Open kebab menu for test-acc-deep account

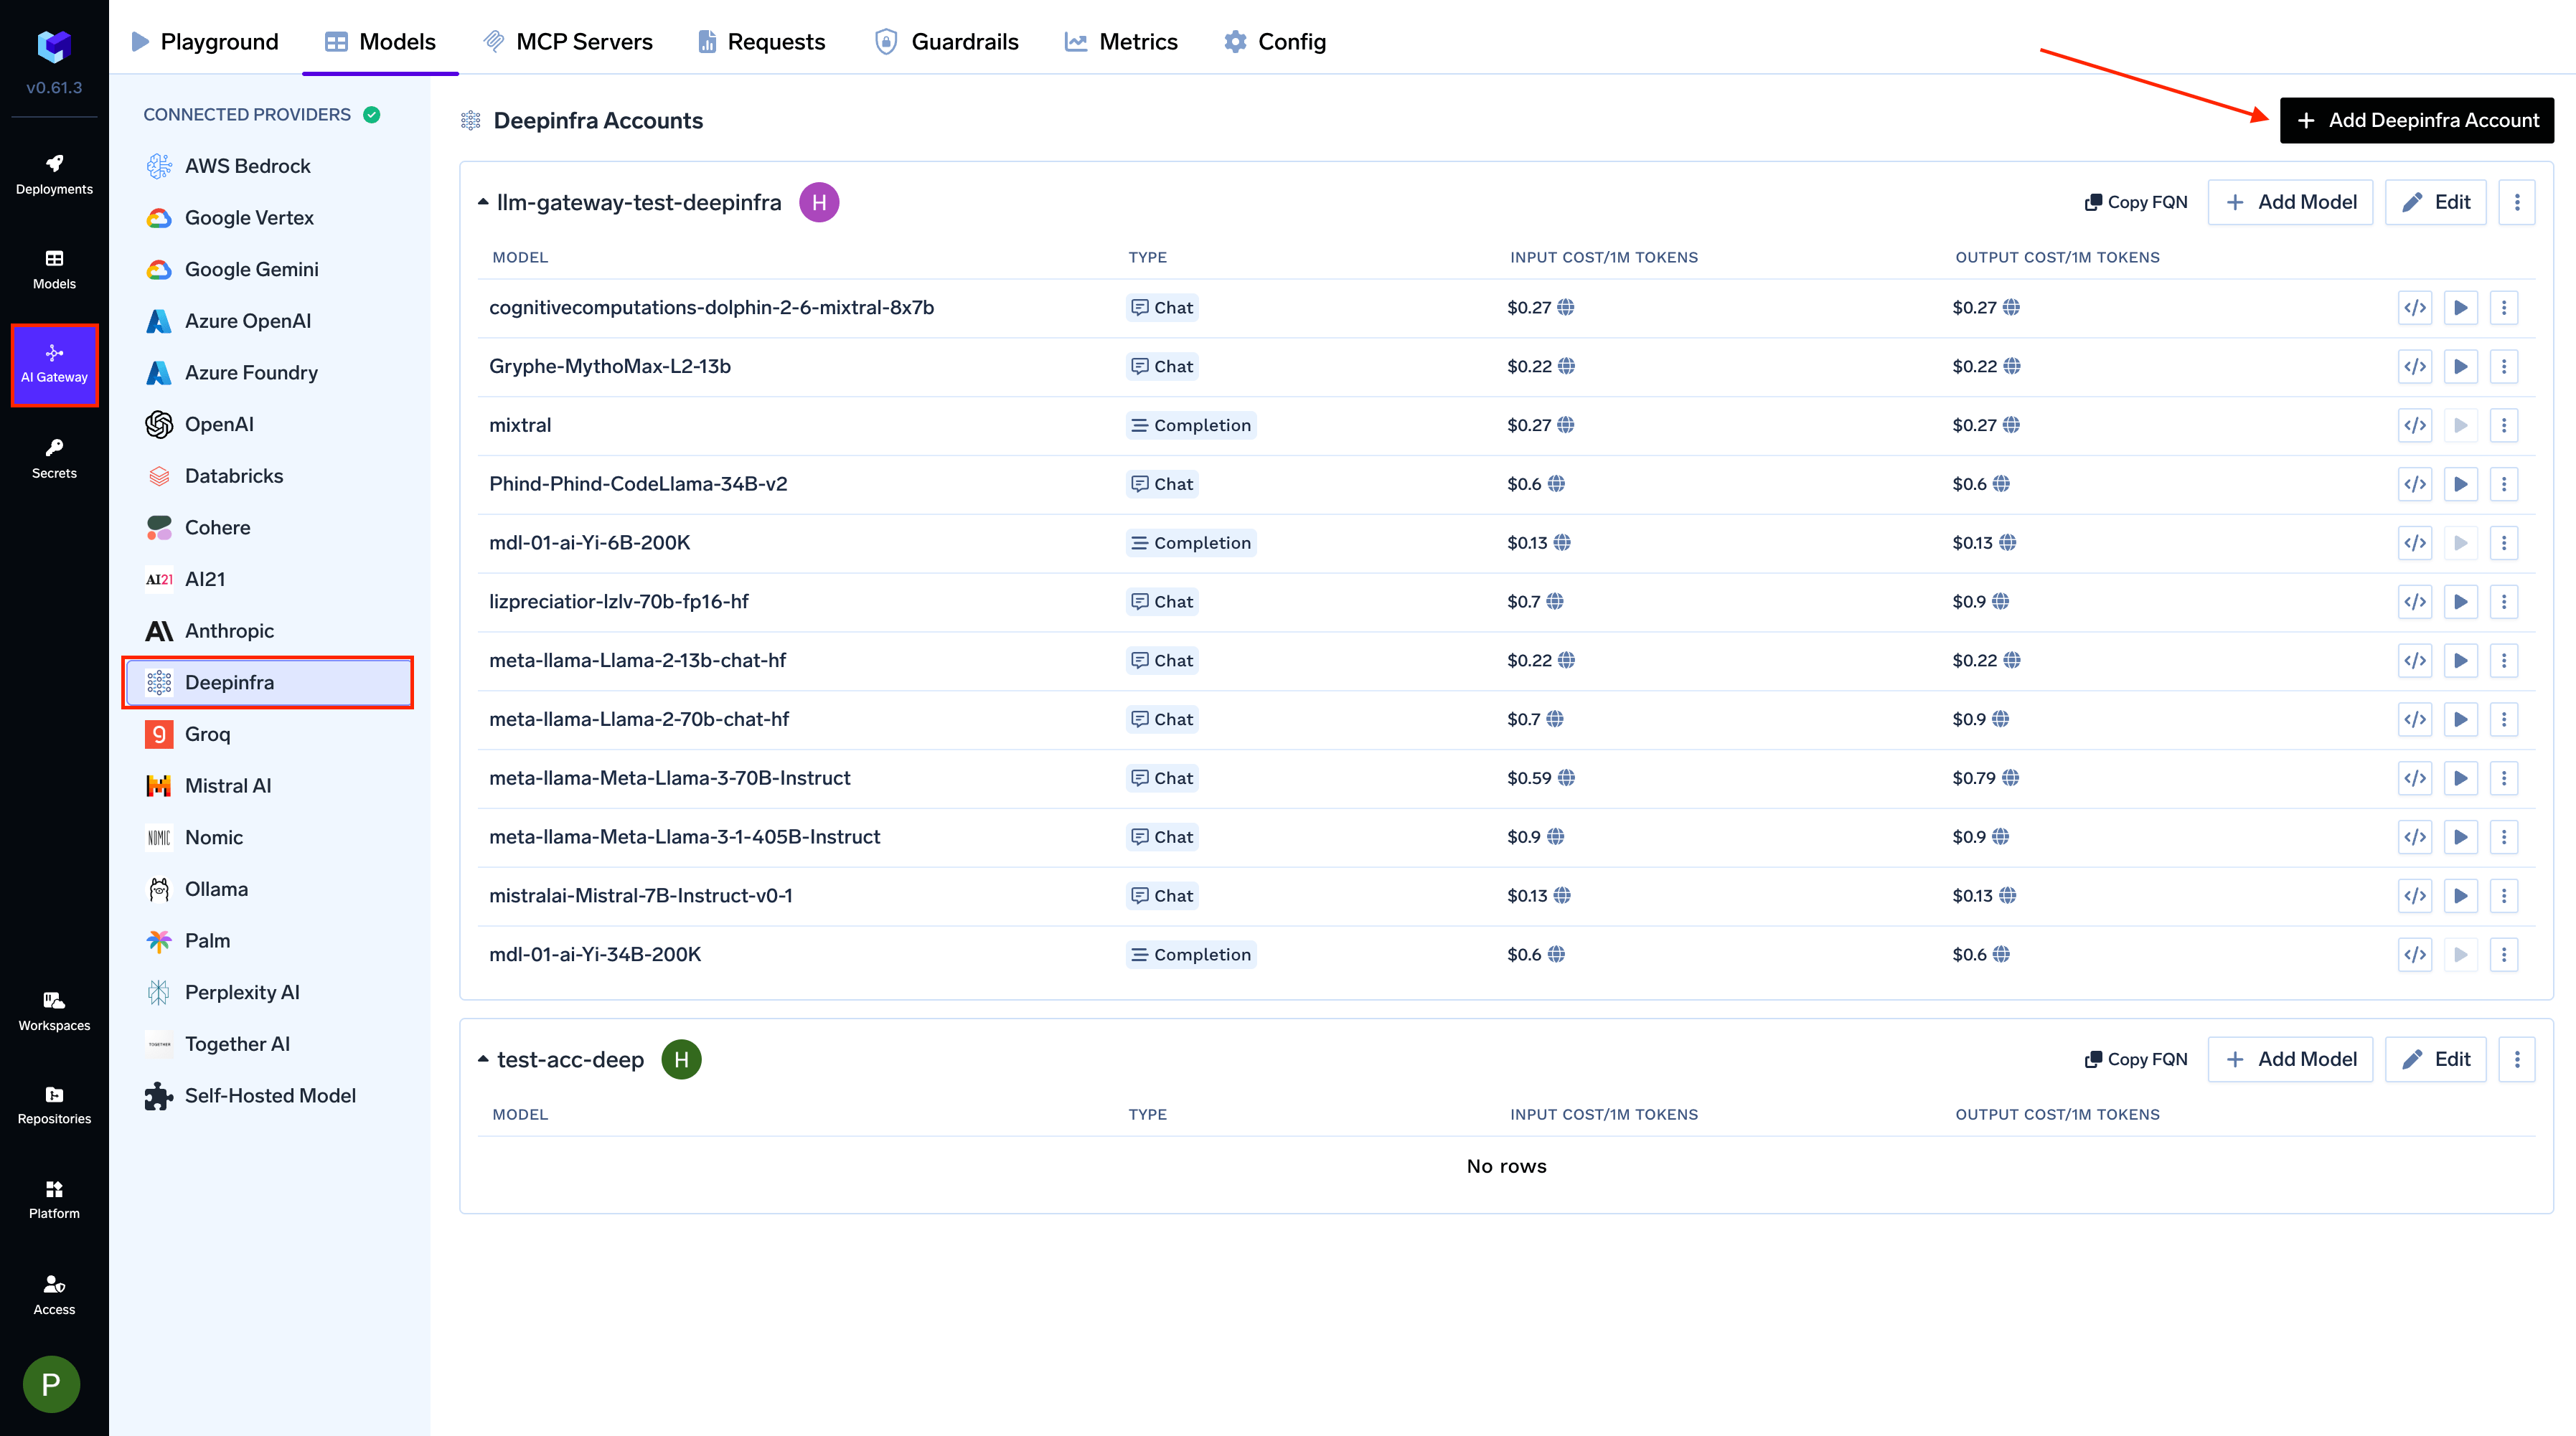[x=2517, y=1059]
